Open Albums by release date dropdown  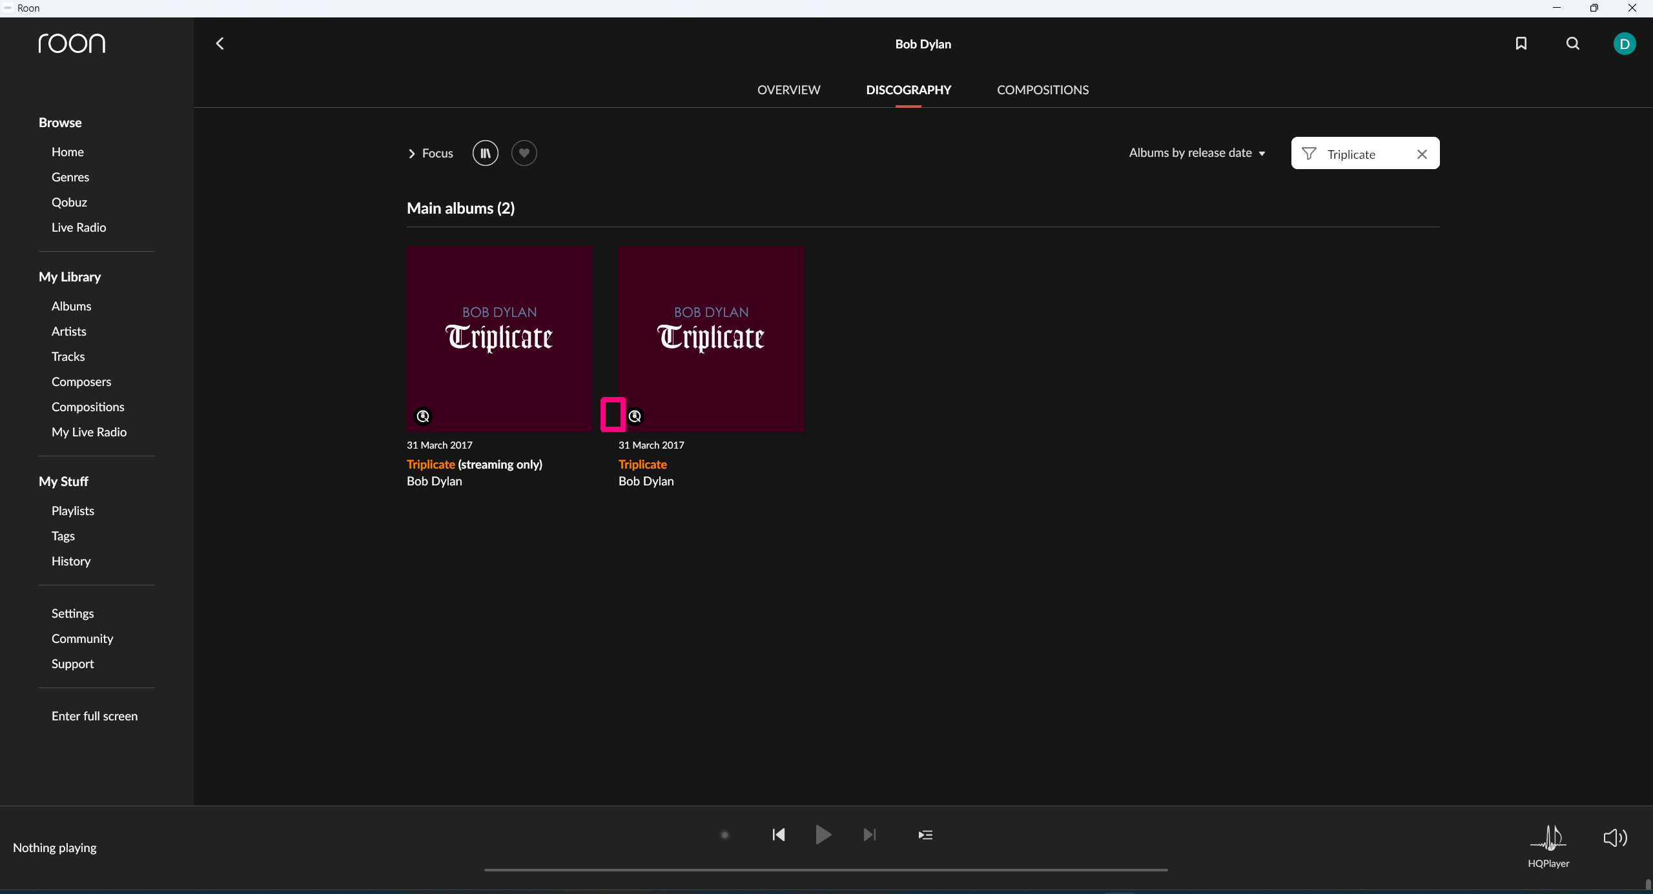[1196, 153]
